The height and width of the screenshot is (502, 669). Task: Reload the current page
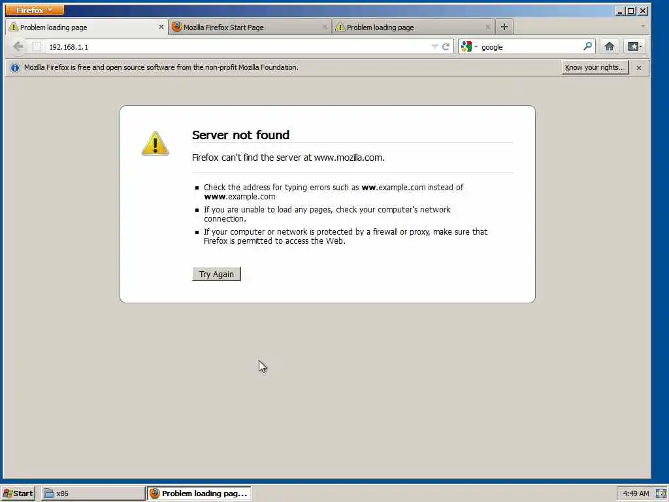click(446, 47)
